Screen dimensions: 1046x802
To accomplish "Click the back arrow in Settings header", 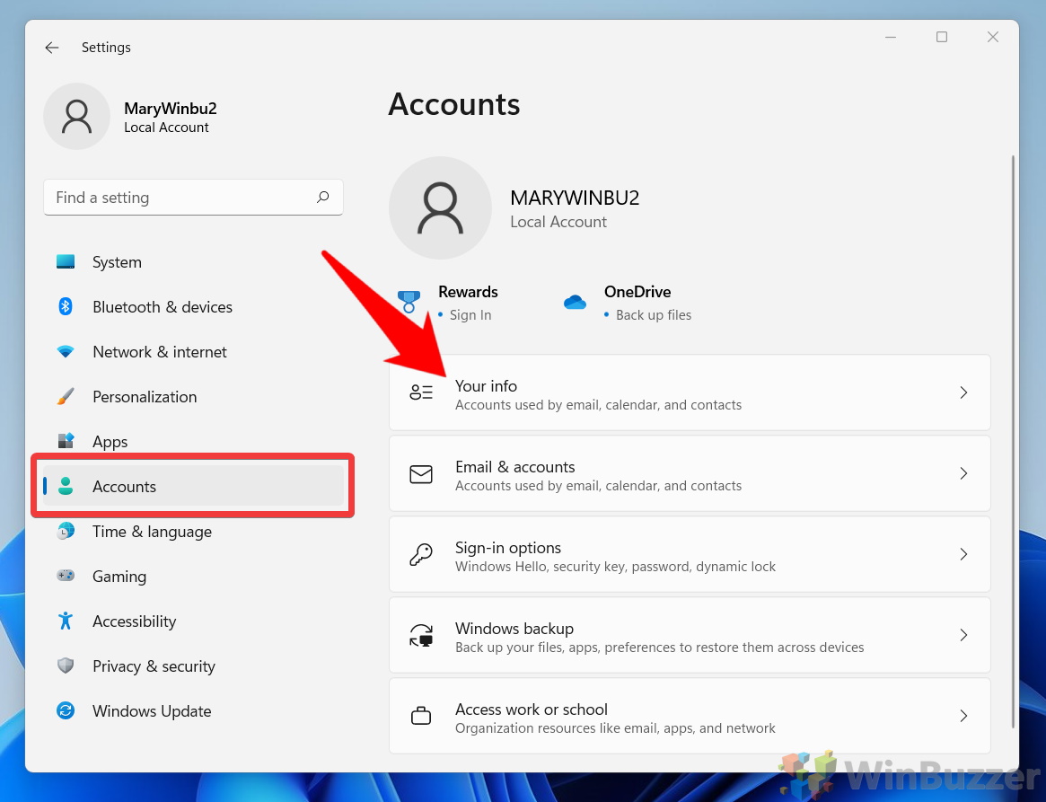I will [x=52, y=48].
